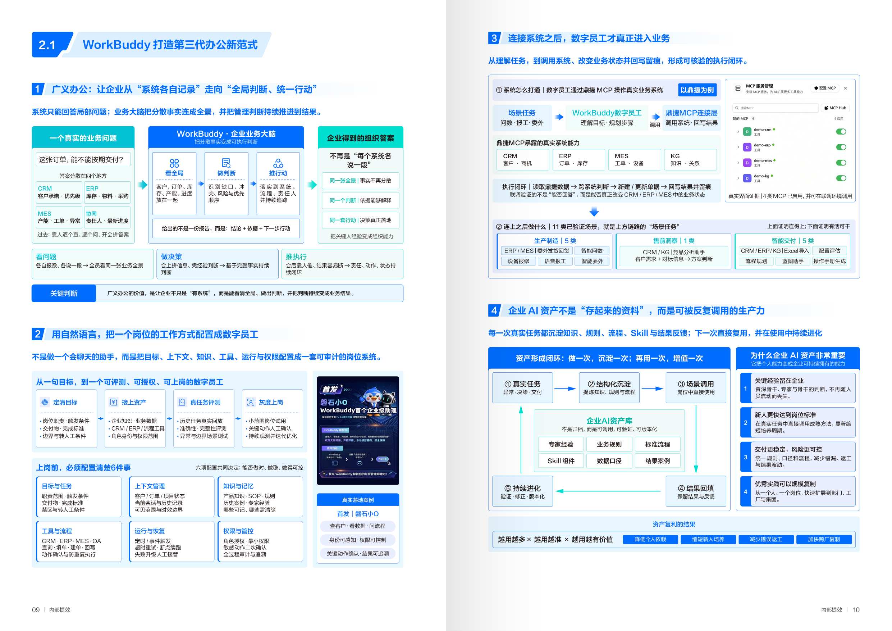Click the 专家经验 asset box

[561, 444]
